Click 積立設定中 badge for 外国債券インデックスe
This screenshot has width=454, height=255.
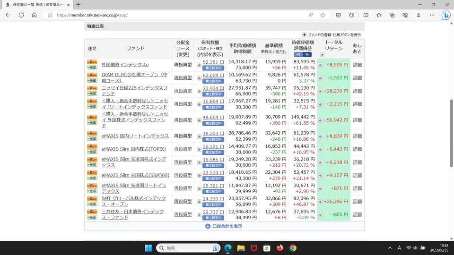tap(213, 68)
